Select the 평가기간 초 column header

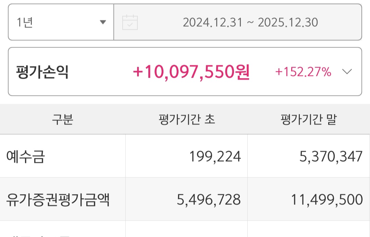[x=187, y=120]
